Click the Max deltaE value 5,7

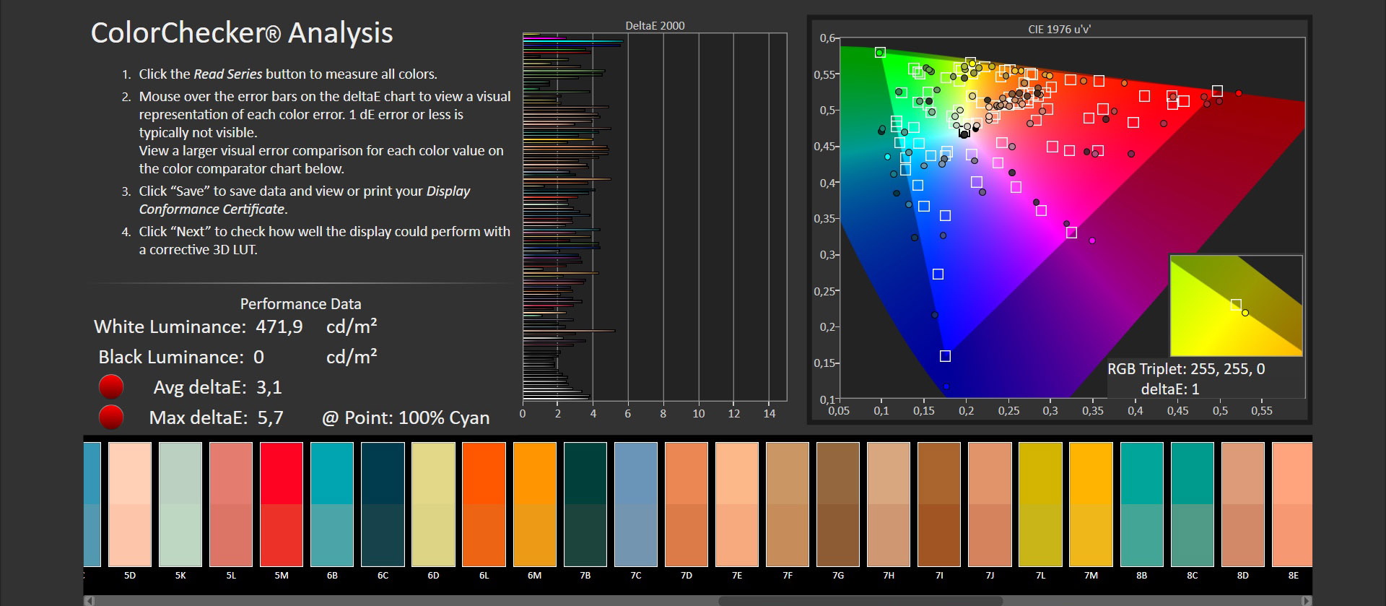[269, 417]
